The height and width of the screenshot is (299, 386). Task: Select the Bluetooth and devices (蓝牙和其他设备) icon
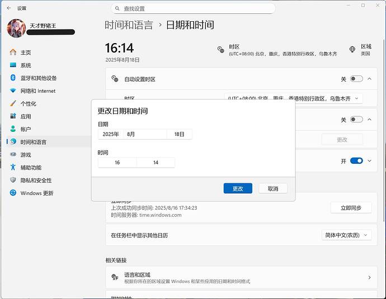point(13,78)
